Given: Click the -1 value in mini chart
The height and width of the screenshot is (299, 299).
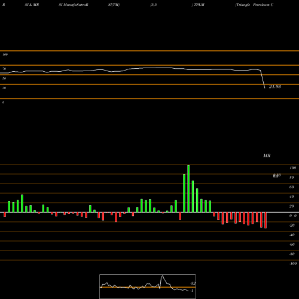Looking at the screenshot, I should pyautogui.click(x=192, y=291).
